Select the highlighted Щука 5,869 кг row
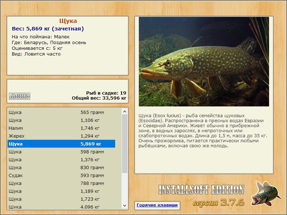Screen dimensions: 287x215 pos(61,144)
